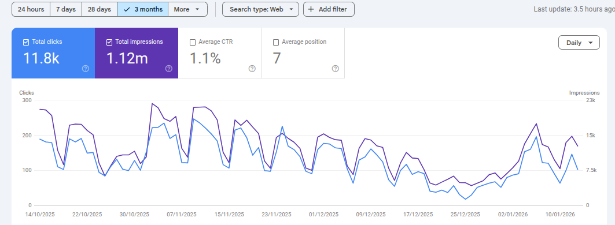
Task: Click the 25/12/2025 date label
Action: [x=466, y=215]
